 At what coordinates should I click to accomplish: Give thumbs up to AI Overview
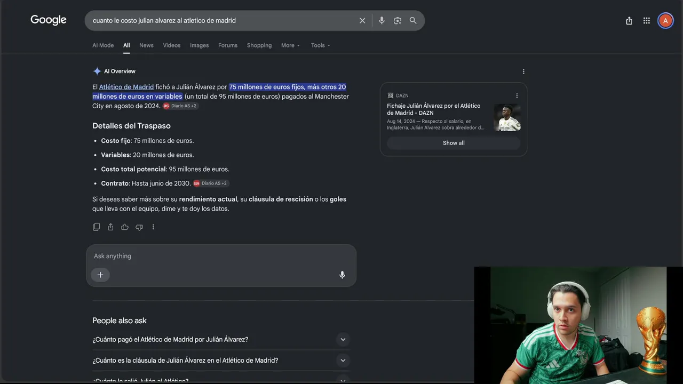coord(125,227)
